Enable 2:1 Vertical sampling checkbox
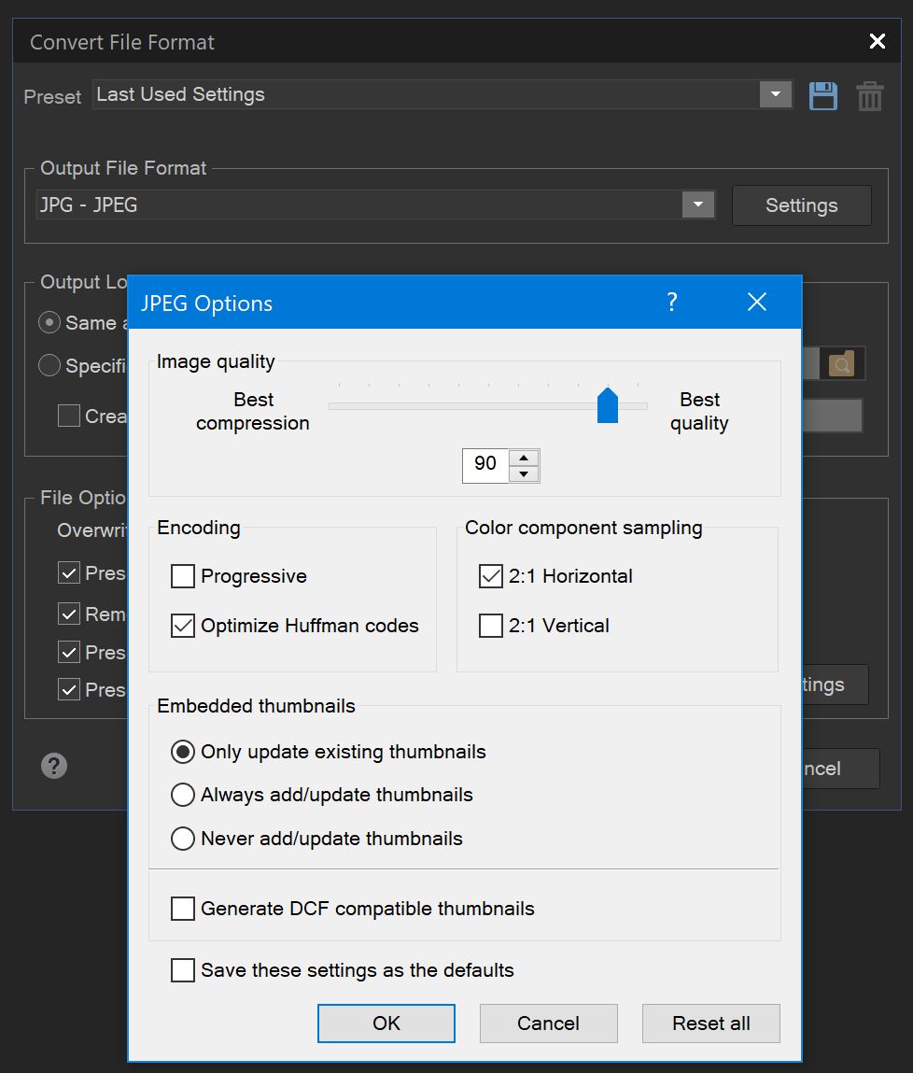This screenshot has width=913, height=1073. coord(491,626)
